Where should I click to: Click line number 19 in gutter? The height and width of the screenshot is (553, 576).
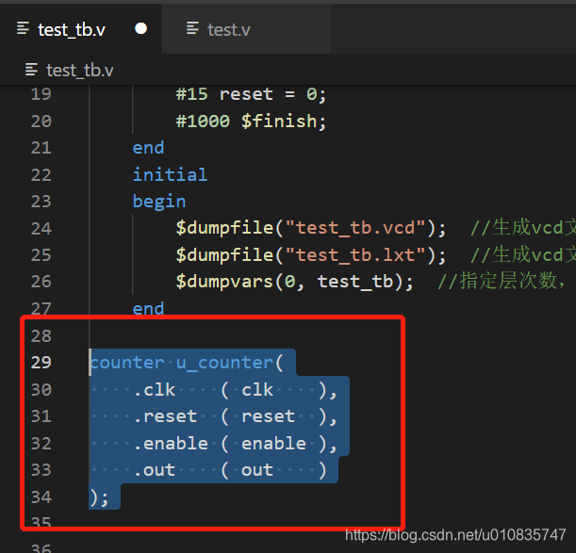[41, 94]
